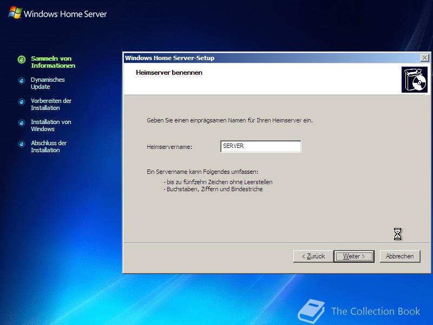Image resolution: width=433 pixels, height=325 pixels.
Task: Click the Abschluss der Installation bullet icon
Action: [22, 144]
